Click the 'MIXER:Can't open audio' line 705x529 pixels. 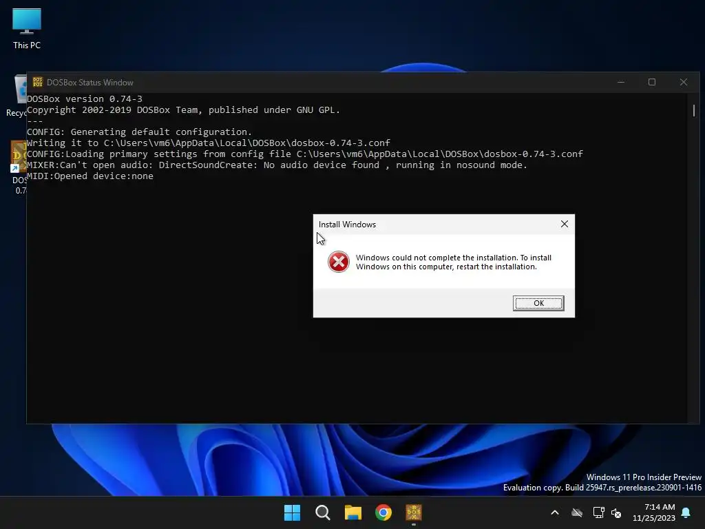(277, 165)
